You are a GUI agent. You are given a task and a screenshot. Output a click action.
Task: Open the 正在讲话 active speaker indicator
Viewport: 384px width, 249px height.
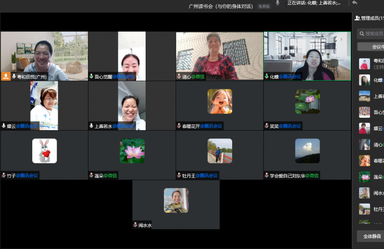314,3
